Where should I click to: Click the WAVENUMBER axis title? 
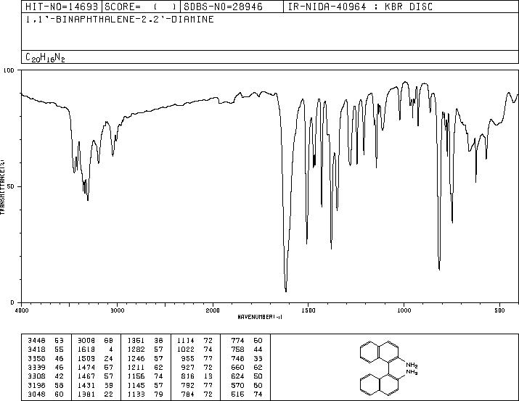260,317
